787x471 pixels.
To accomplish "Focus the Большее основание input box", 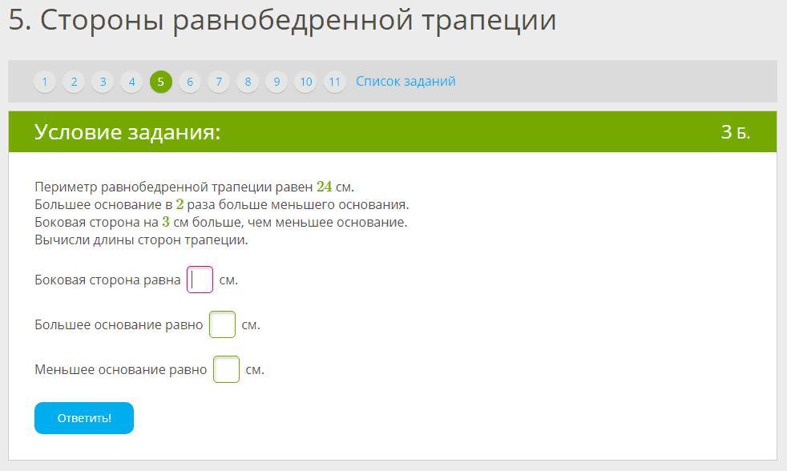I will (x=223, y=325).
